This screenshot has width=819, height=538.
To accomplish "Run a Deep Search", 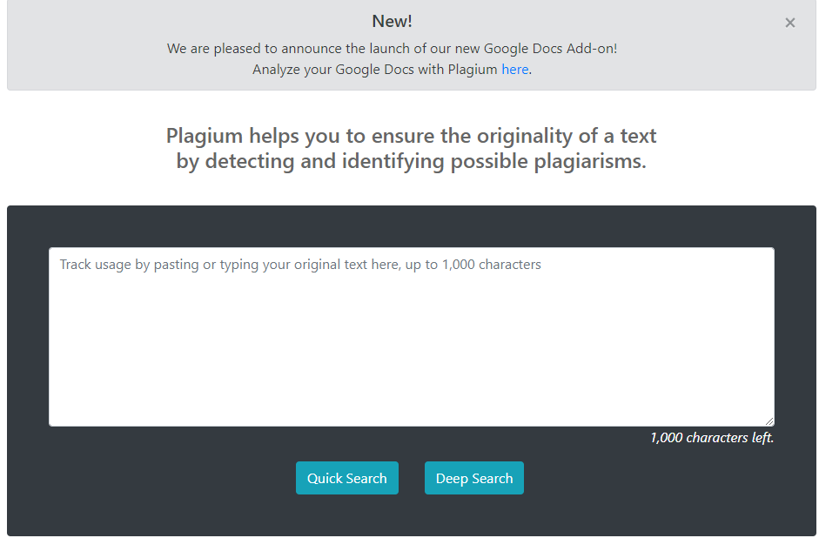I will coord(473,478).
